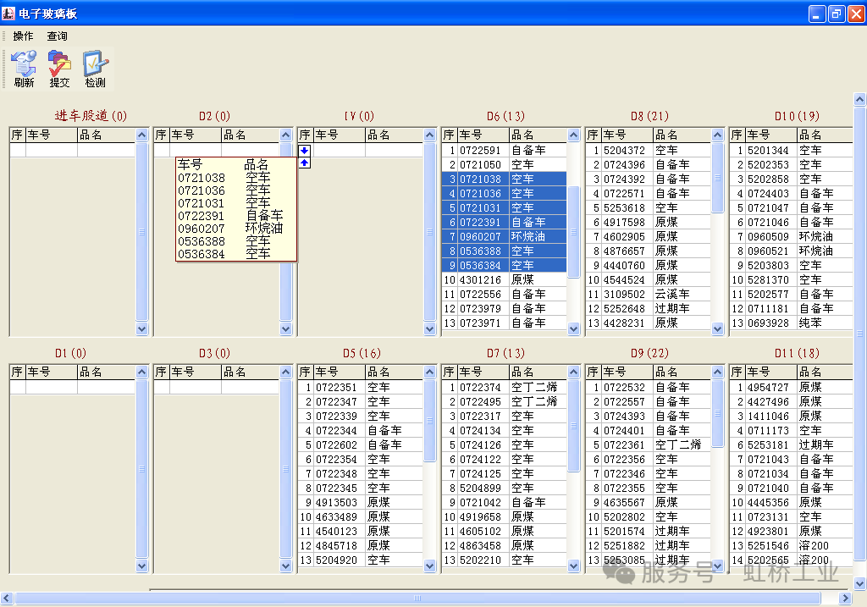Click scroll-down arrow of main window scrollbar

click(859, 583)
